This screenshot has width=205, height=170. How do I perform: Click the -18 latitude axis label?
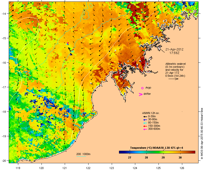(x=3, y=112)
